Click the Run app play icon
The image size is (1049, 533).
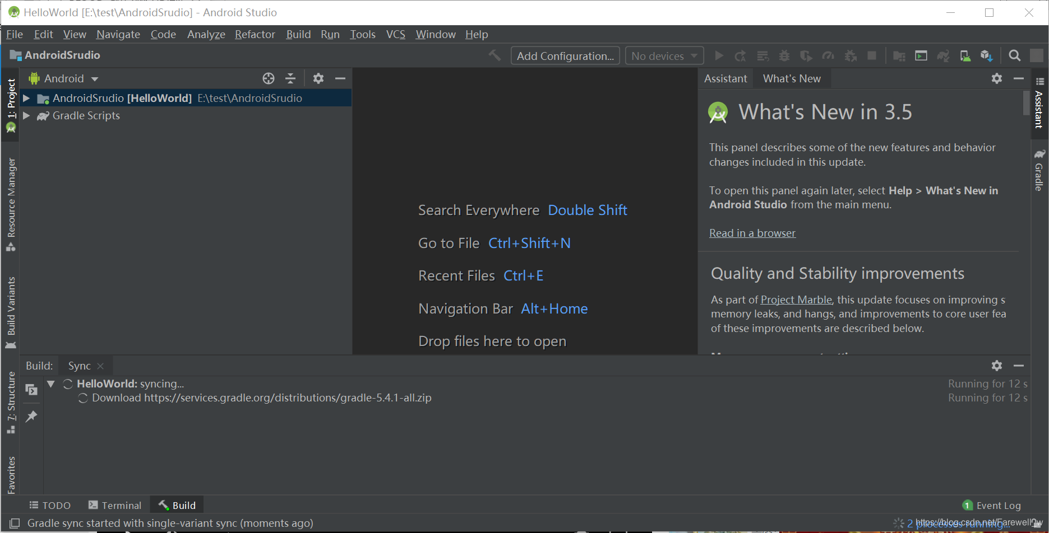click(x=719, y=55)
